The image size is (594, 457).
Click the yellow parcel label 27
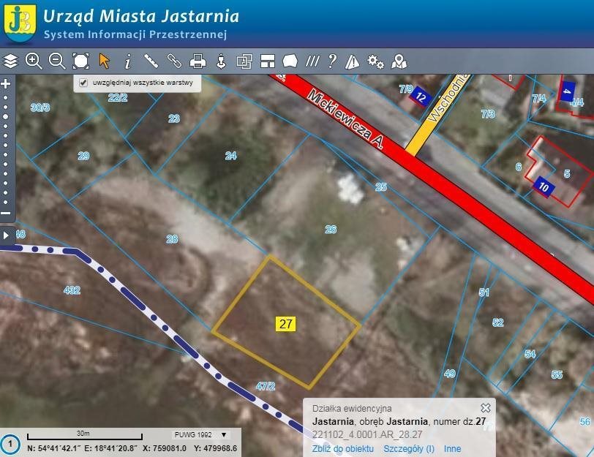coord(285,324)
